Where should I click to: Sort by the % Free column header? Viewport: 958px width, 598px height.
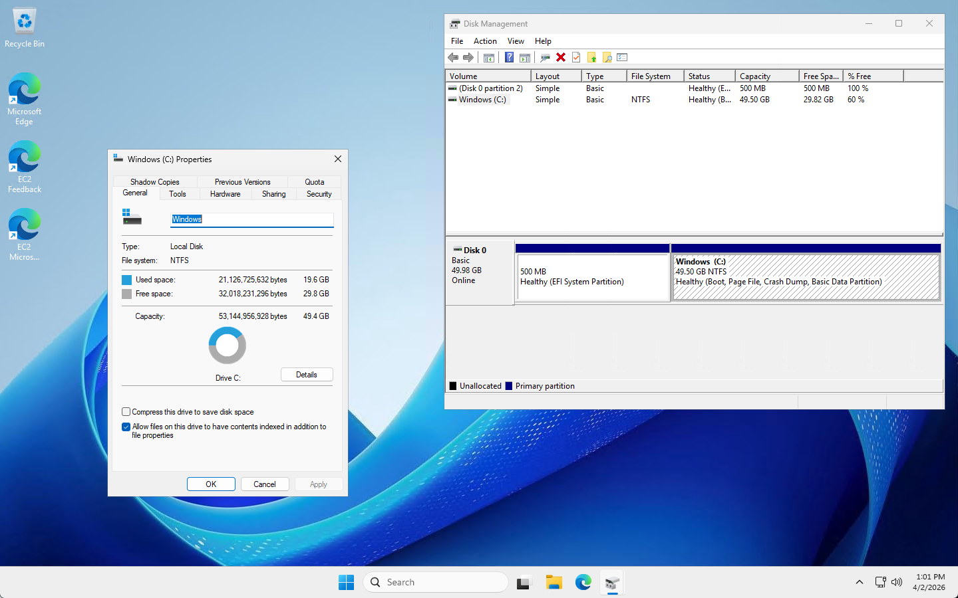pos(874,76)
